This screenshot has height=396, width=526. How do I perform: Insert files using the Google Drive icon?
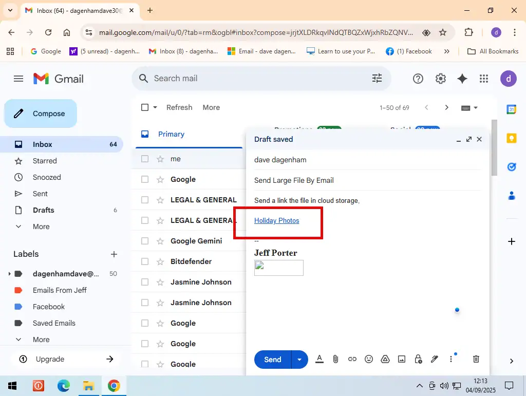click(x=385, y=360)
